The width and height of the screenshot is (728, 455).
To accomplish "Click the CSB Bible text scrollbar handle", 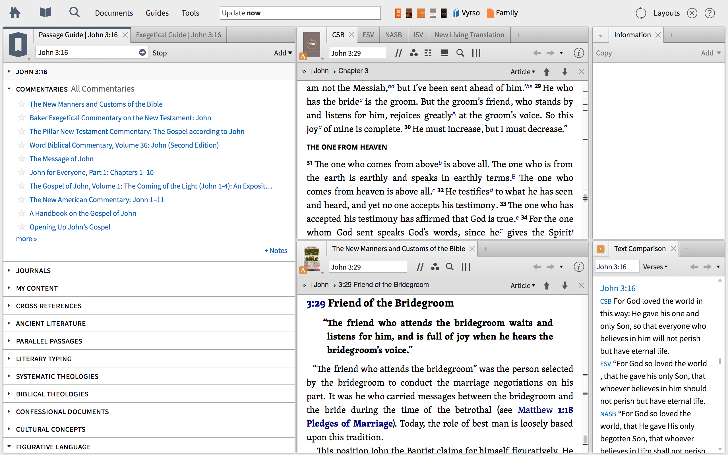I will 585,198.
